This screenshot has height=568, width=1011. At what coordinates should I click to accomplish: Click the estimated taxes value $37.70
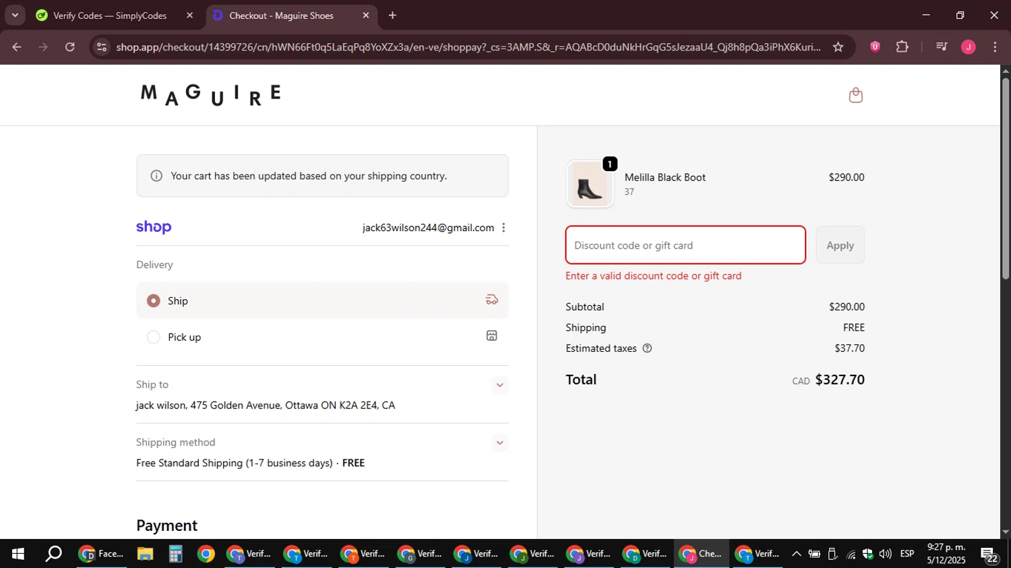[x=849, y=348]
